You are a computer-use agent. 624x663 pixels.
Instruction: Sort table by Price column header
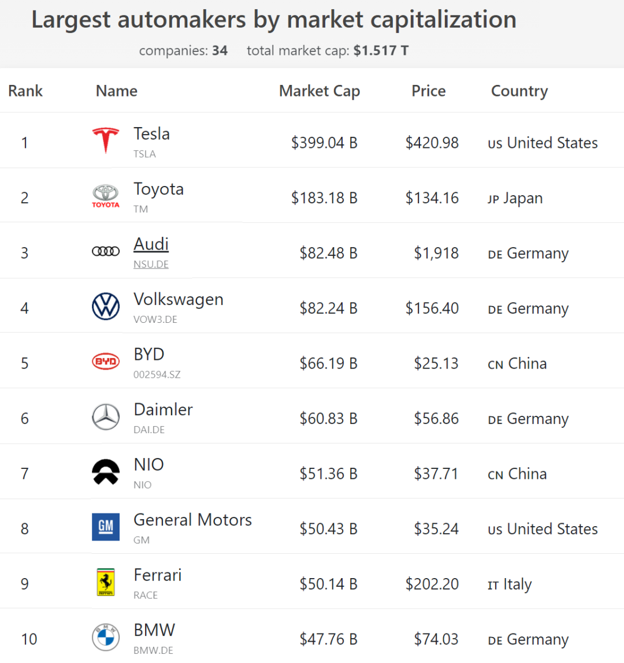428,91
